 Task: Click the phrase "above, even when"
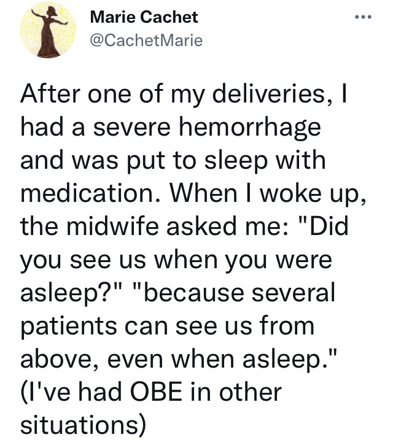point(128,359)
